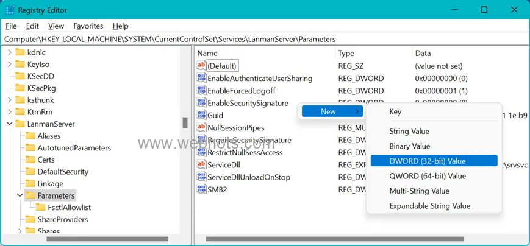Click the ShareProviders folder icon
Viewport: 530px width, 246px height.
pyautogui.click(x=30, y=219)
